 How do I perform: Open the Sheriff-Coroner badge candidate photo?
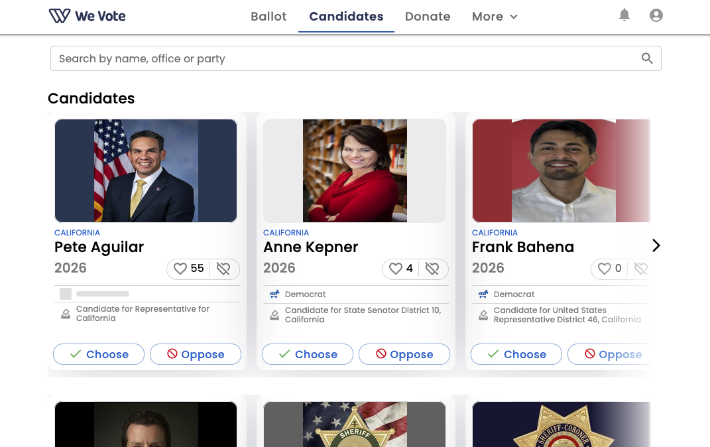tap(562, 424)
